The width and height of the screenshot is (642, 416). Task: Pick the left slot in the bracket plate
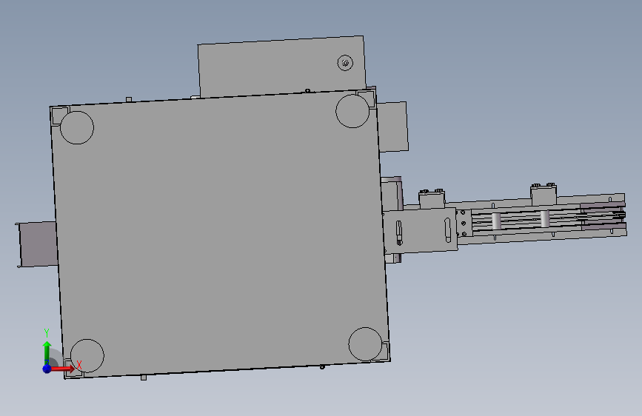pyautogui.click(x=399, y=233)
